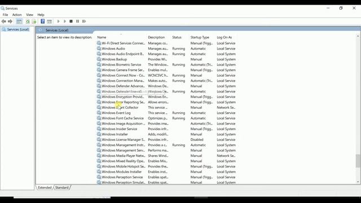Click Disabled startup type for License Manager
The image size is (361, 203).
pos(197,140)
